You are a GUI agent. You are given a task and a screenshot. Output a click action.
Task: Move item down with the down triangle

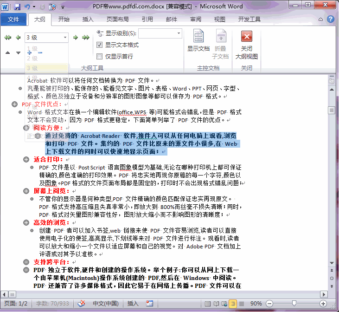click(19, 52)
